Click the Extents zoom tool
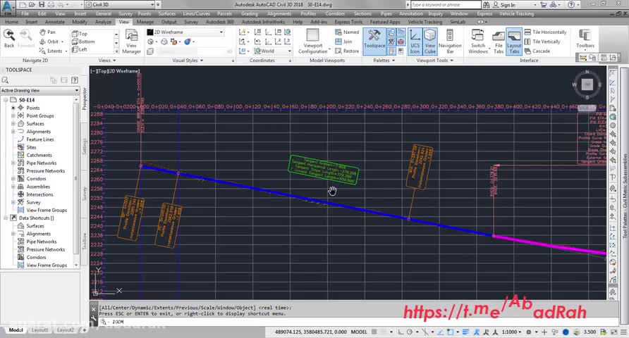This screenshot has height=338, width=629. coord(51,51)
